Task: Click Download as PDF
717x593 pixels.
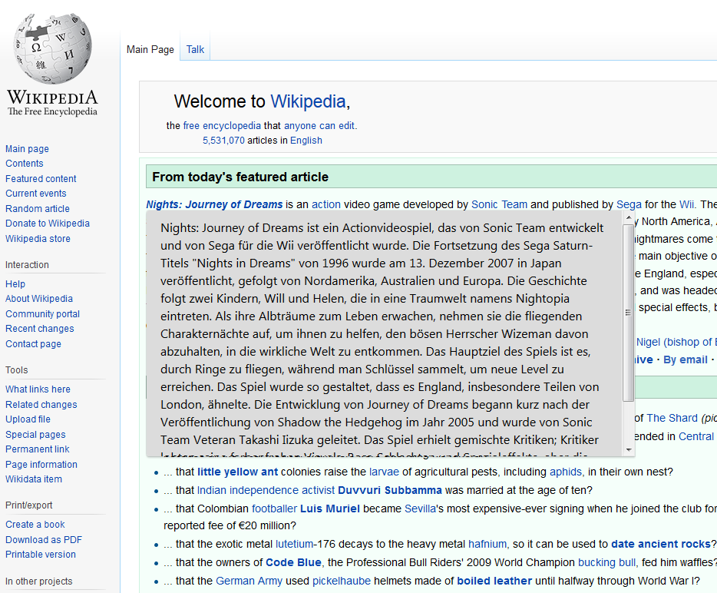Action: tap(44, 539)
